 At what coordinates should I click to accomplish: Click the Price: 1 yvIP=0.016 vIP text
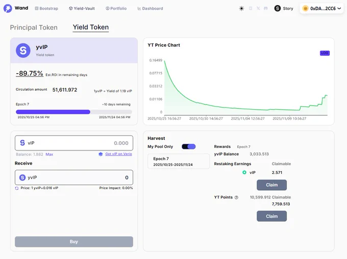(x=39, y=188)
